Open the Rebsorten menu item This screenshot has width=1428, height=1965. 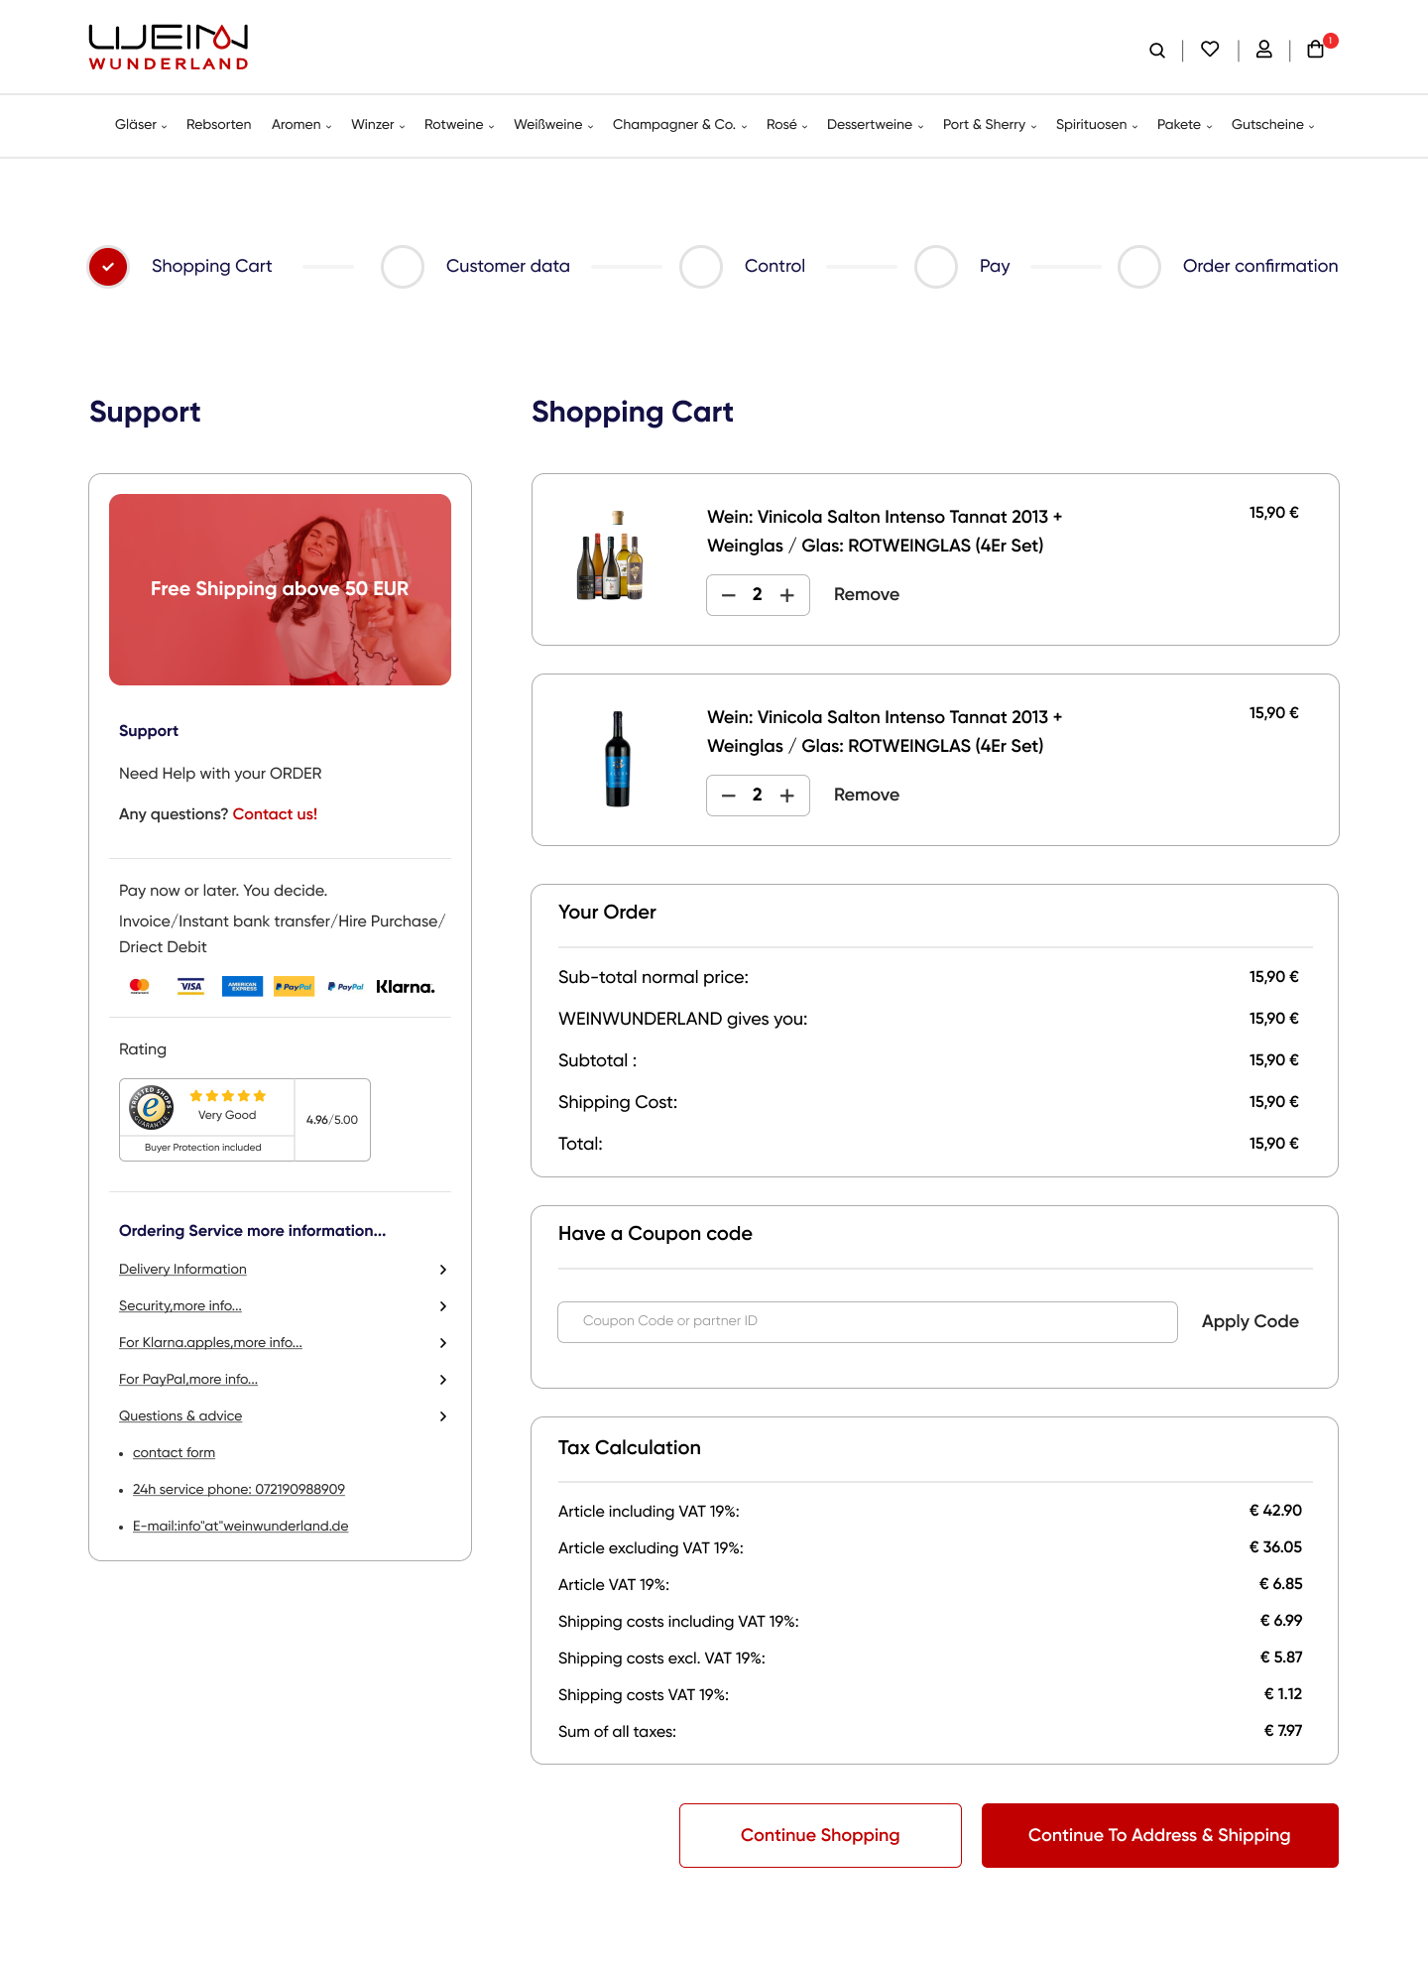[x=219, y=125]
